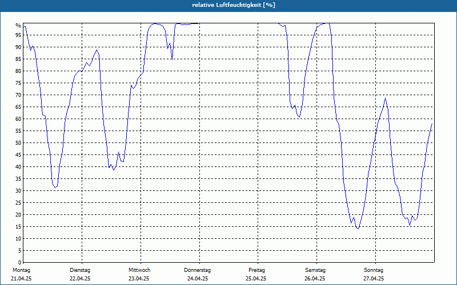The height and width of the screenshot is (285, 457).
Task: Select the date 27.04.25
Action: tap(374, 279)
